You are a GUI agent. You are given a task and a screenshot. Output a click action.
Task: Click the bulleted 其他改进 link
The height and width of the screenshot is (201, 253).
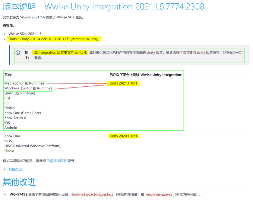tap(15, 169)
